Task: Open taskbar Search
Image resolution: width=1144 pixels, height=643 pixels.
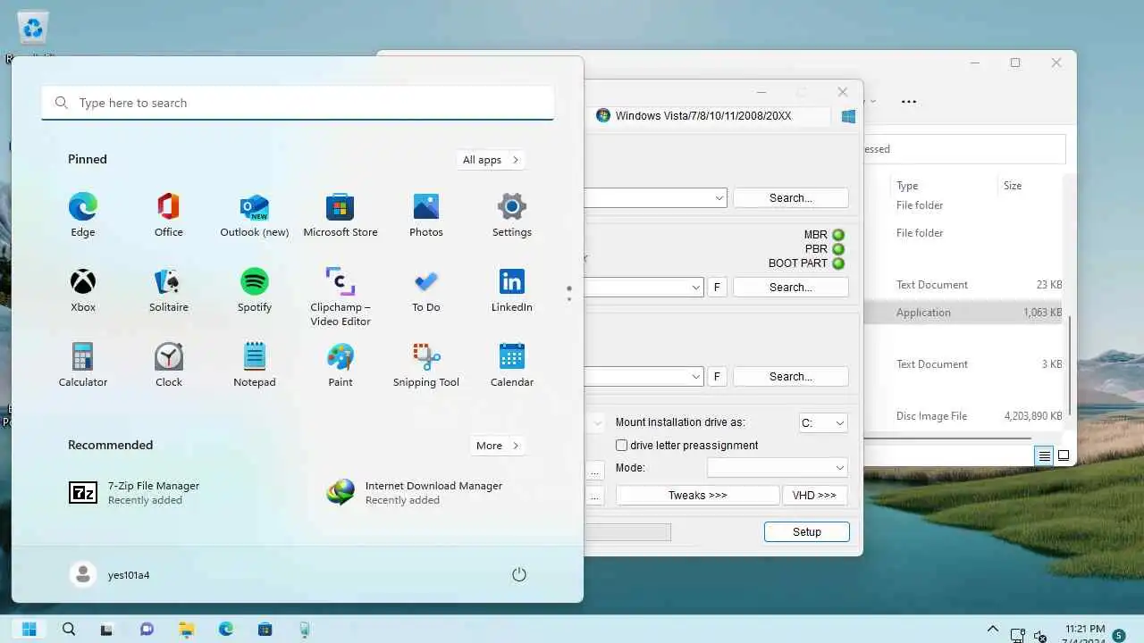Action: point(69,629)
